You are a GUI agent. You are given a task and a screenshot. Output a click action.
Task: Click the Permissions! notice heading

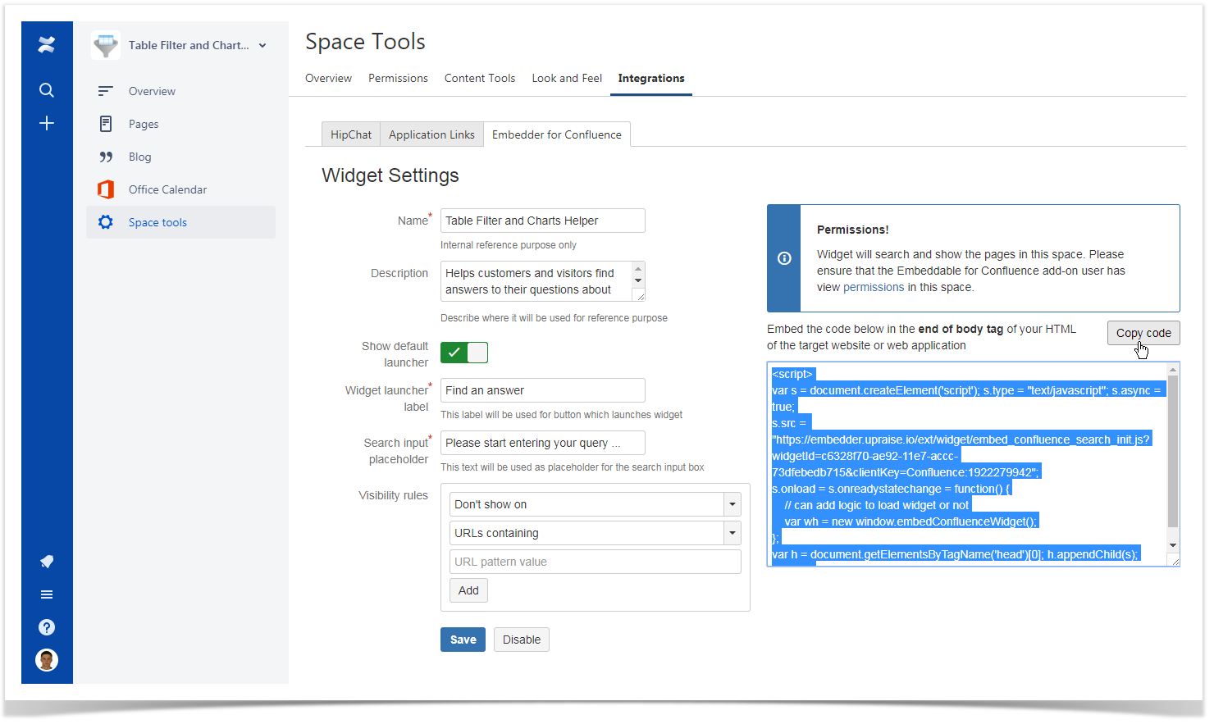click(x=853, y=230)
